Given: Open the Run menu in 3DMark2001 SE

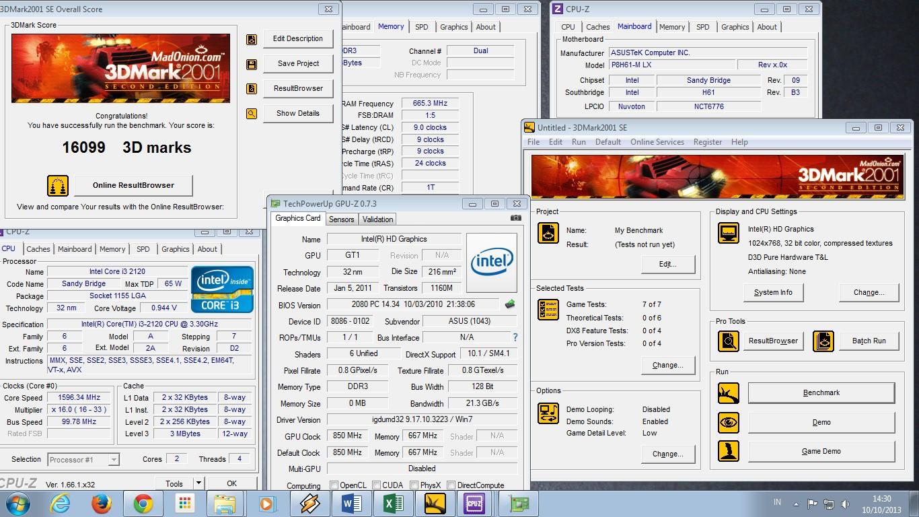Looking at the screenshot, I should click(x=579, y=142).
